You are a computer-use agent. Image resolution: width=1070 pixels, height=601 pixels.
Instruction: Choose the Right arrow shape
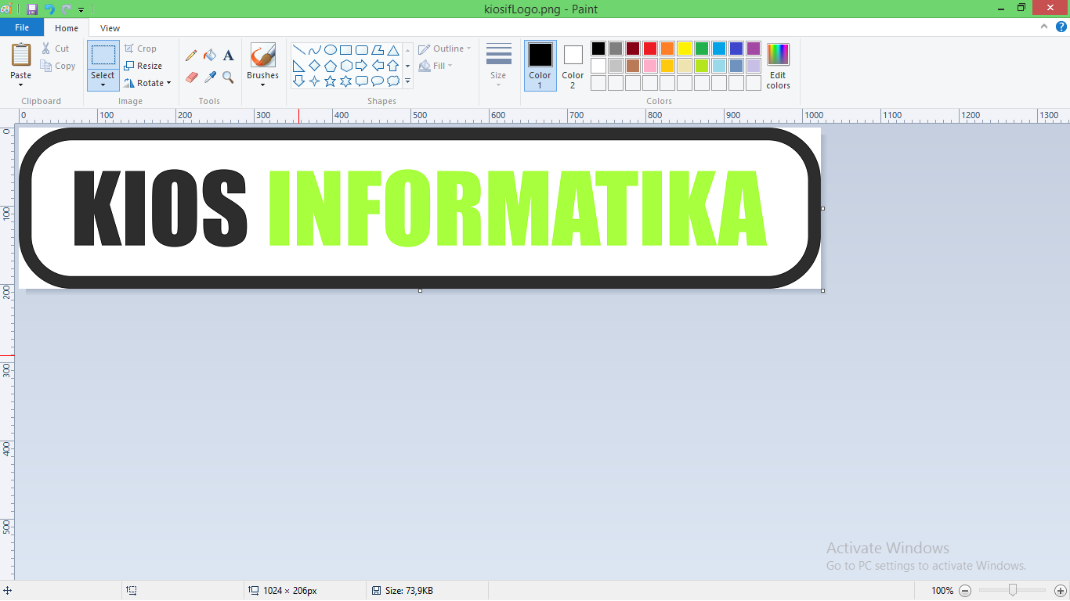pos(362,66)
